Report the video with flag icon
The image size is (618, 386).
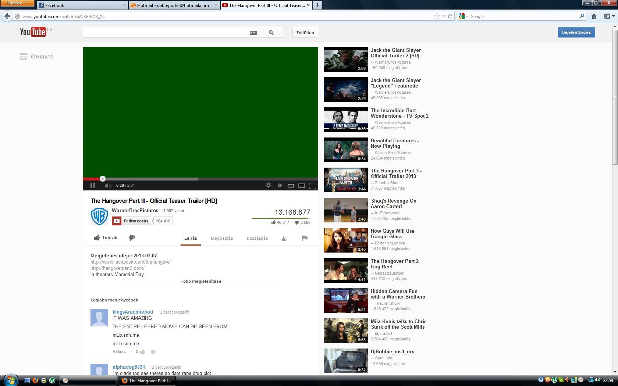point(305,238)
